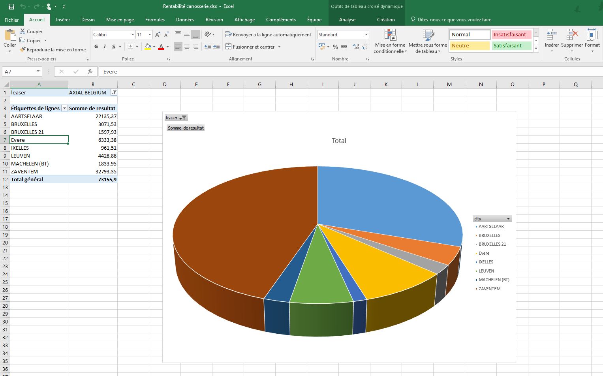
Task: Open font size 11 dropdown
Action: coord(150,35)
